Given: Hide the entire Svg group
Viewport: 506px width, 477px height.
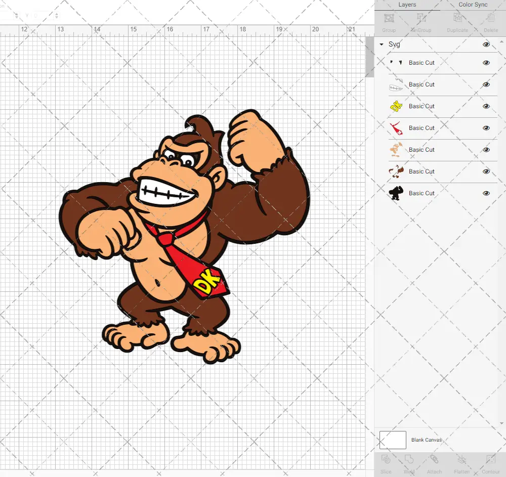Looking at the screenshot, I should pos(486,45).
